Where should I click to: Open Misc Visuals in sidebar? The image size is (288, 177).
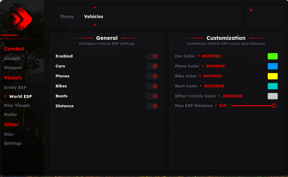17,105
